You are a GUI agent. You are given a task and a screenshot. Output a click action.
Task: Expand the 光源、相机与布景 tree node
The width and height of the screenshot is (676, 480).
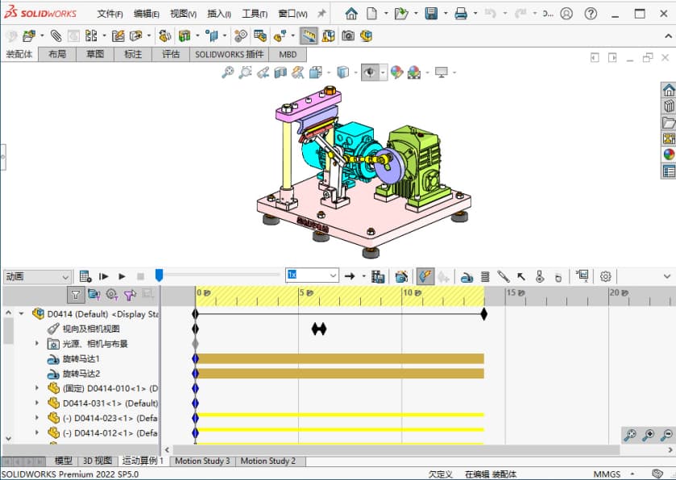(36, 344)
